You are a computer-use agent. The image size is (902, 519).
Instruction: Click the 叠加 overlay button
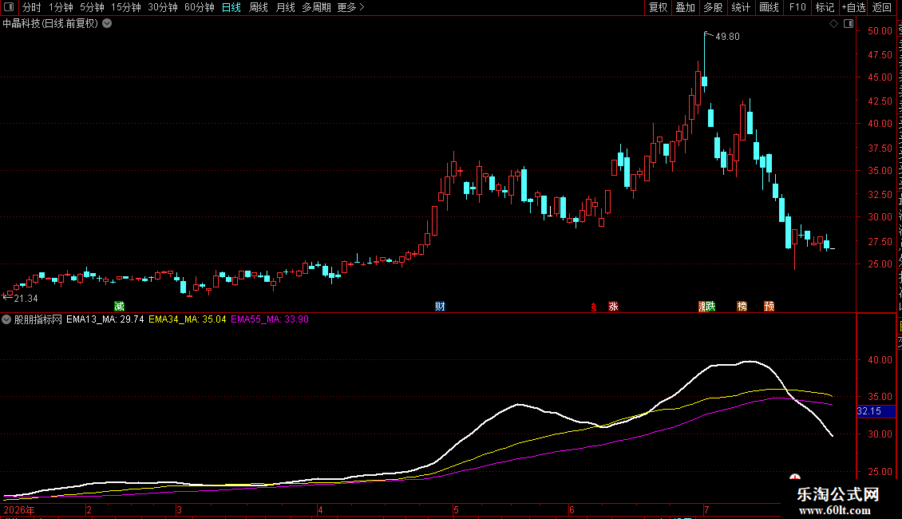point(685,7)
